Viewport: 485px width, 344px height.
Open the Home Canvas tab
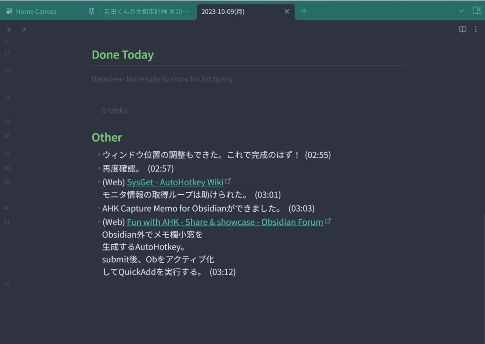click(36, 12)
